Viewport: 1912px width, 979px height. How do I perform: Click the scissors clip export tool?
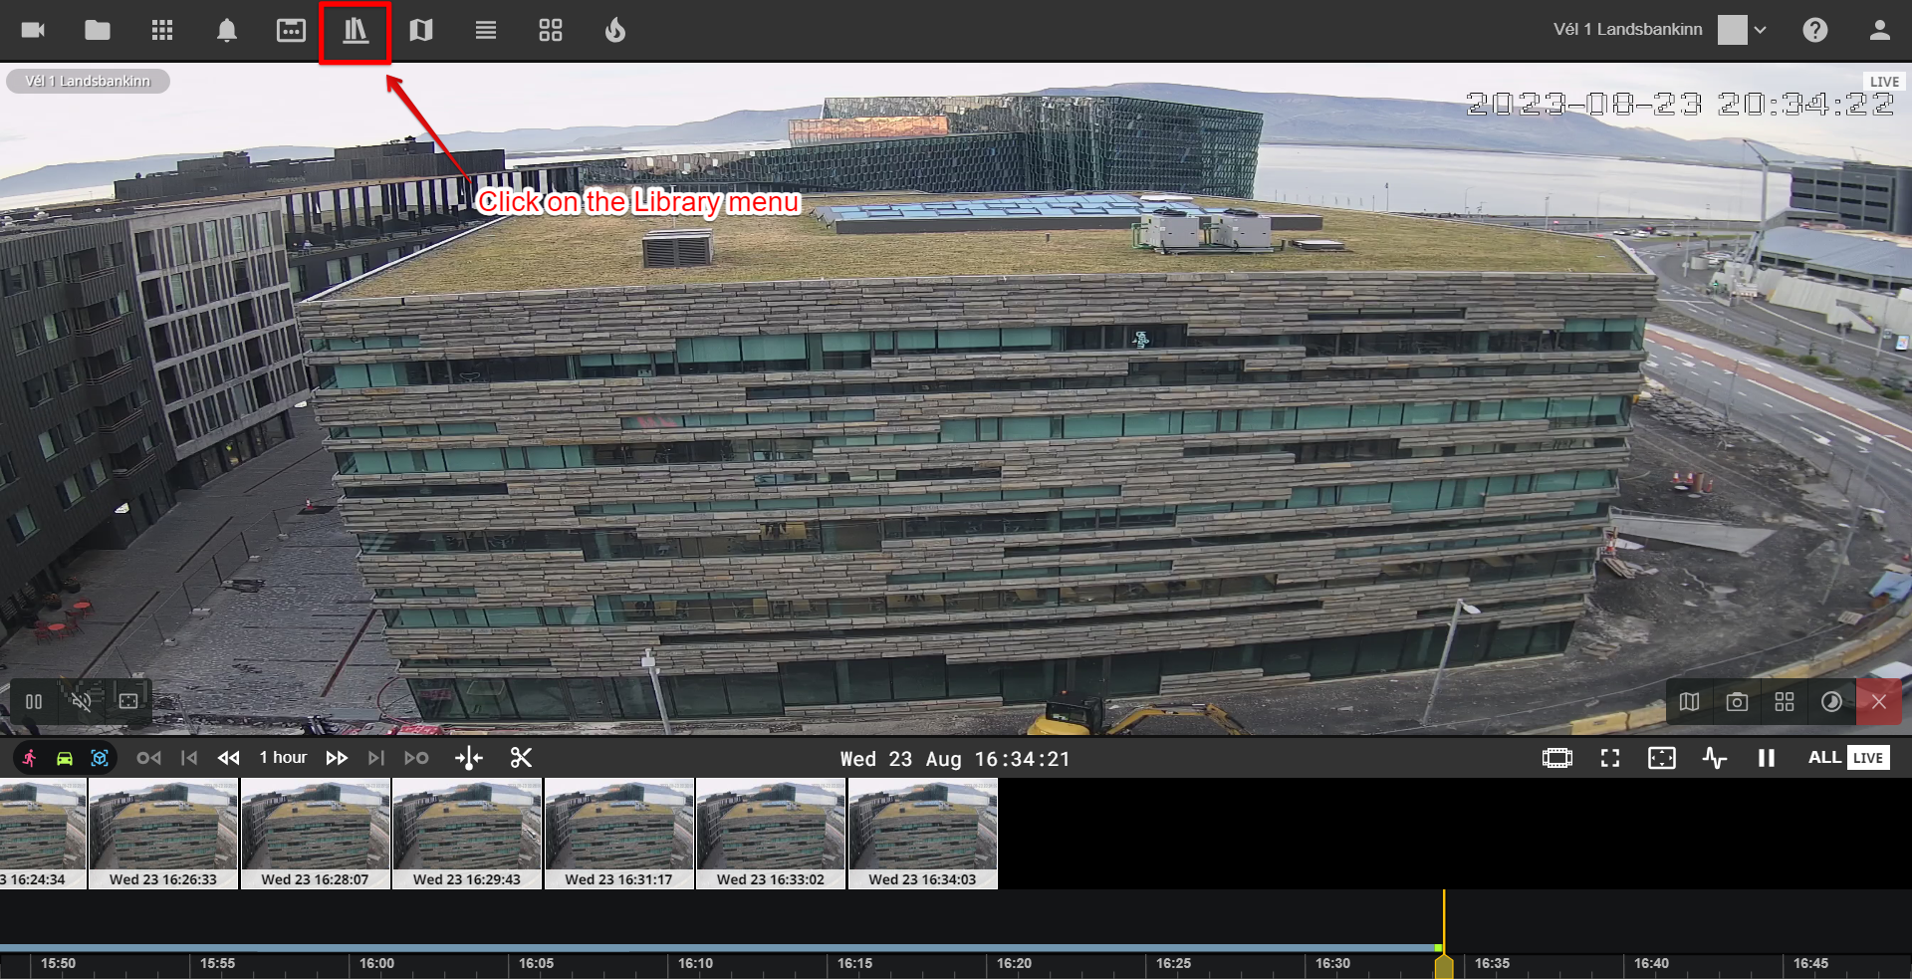point(521,758)
